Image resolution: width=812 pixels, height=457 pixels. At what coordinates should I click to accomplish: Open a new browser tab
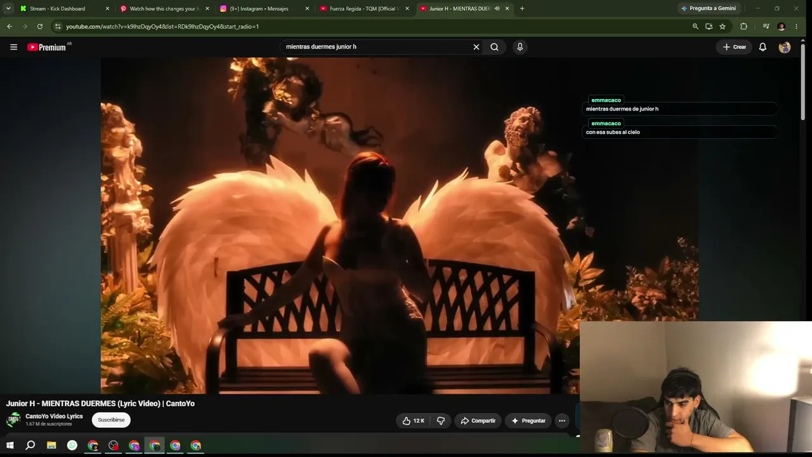point(522,9)
